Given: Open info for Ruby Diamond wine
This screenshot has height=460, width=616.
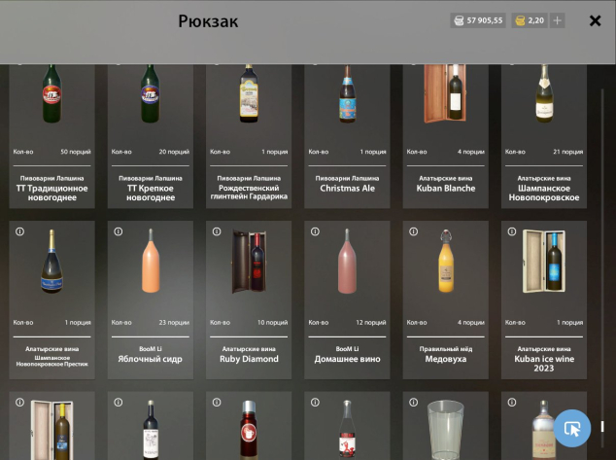Looking at the screenshot, I should (x=217, y=231).
